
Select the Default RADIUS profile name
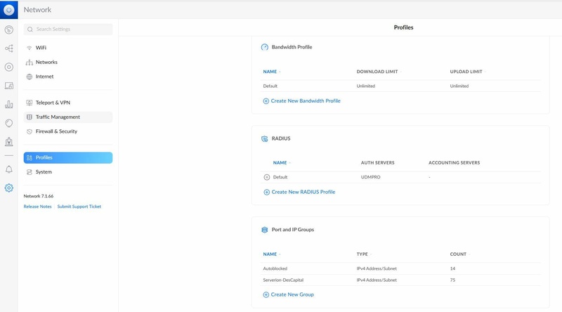click(280, 177)
